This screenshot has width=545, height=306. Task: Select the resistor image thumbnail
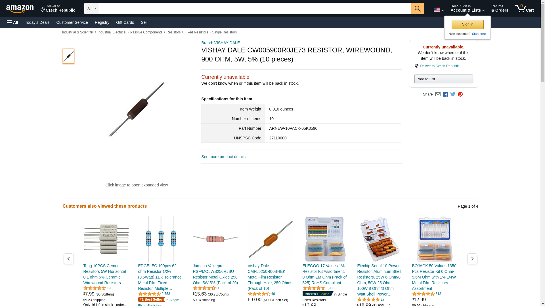tap(68, 56)
